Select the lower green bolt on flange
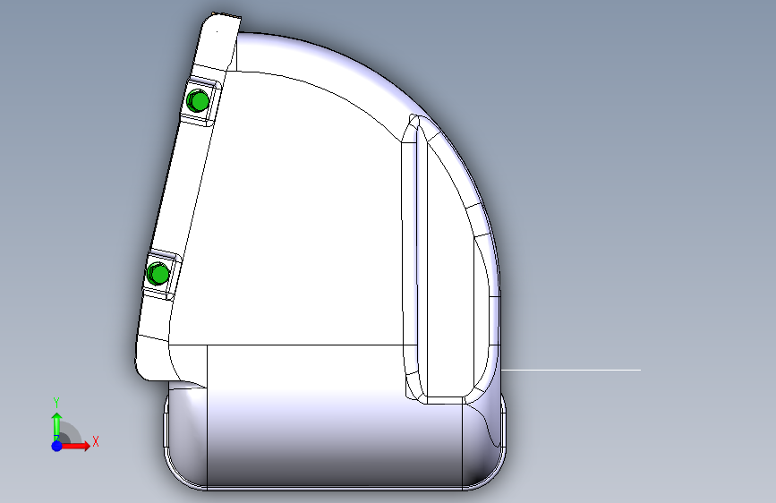 (158, 274)
